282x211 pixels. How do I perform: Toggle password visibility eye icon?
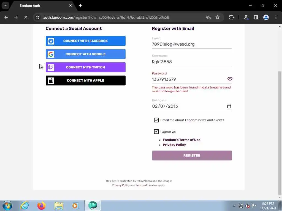pyautogui.click(x=230, y=79)
